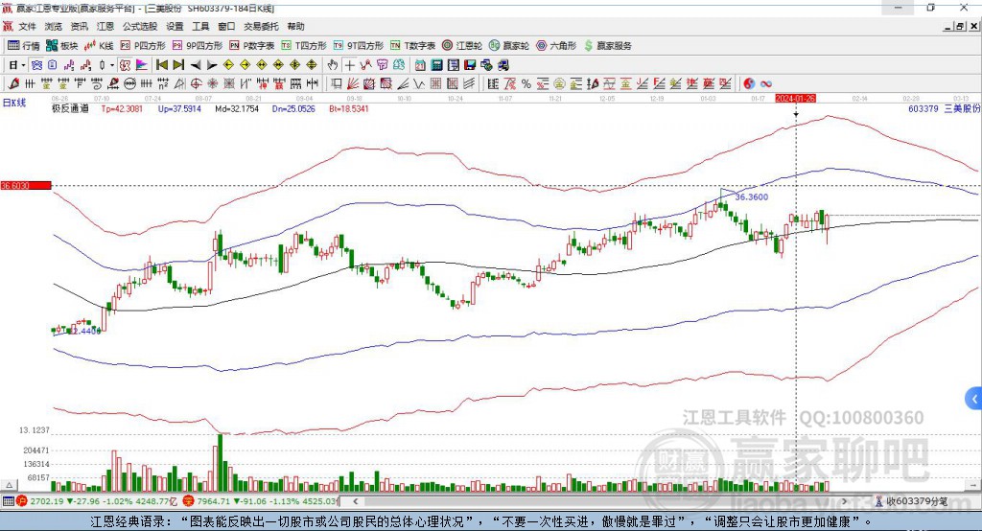Click the 沪 index 2702.19 status entry

point(97,501)
